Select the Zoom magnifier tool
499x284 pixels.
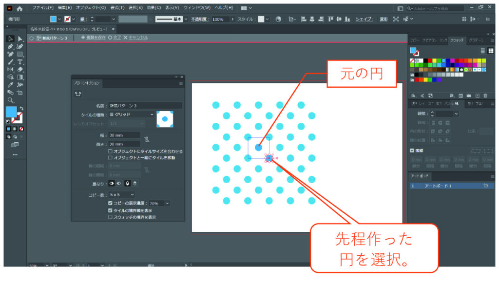coord(10,100)
